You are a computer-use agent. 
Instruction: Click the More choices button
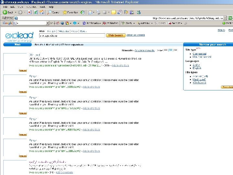coord(227,87)
